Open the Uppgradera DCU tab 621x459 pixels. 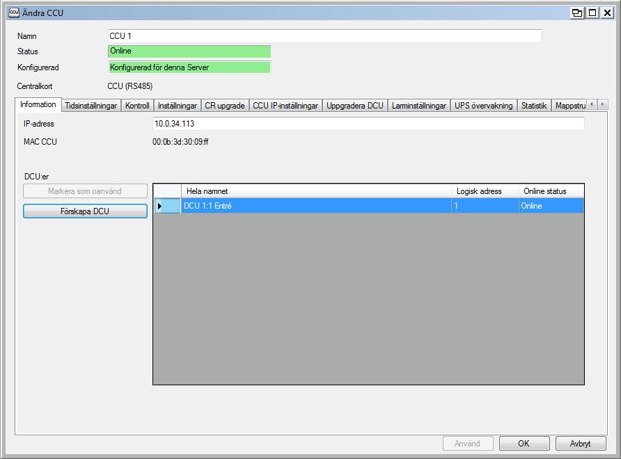(355, 106)
